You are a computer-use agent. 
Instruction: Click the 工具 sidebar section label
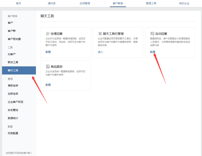pyautogui.click(x=10, y=48)
